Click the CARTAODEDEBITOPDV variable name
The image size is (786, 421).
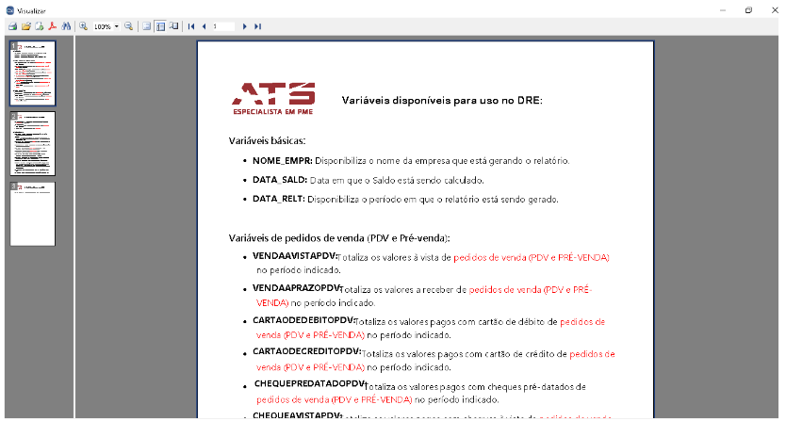[303, 320]
